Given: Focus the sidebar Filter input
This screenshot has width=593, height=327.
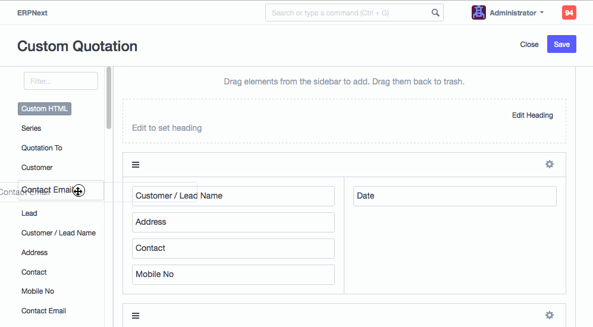Looking at the screenshot, I should tap(61, 81).
